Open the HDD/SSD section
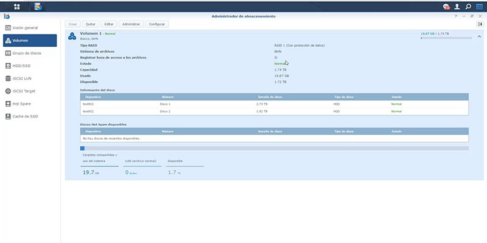The image size is (487, 243). (x=30, y=66)
